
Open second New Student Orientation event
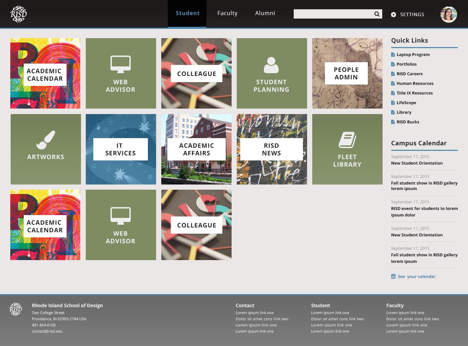pyautogui.click(x=417, y=235)
